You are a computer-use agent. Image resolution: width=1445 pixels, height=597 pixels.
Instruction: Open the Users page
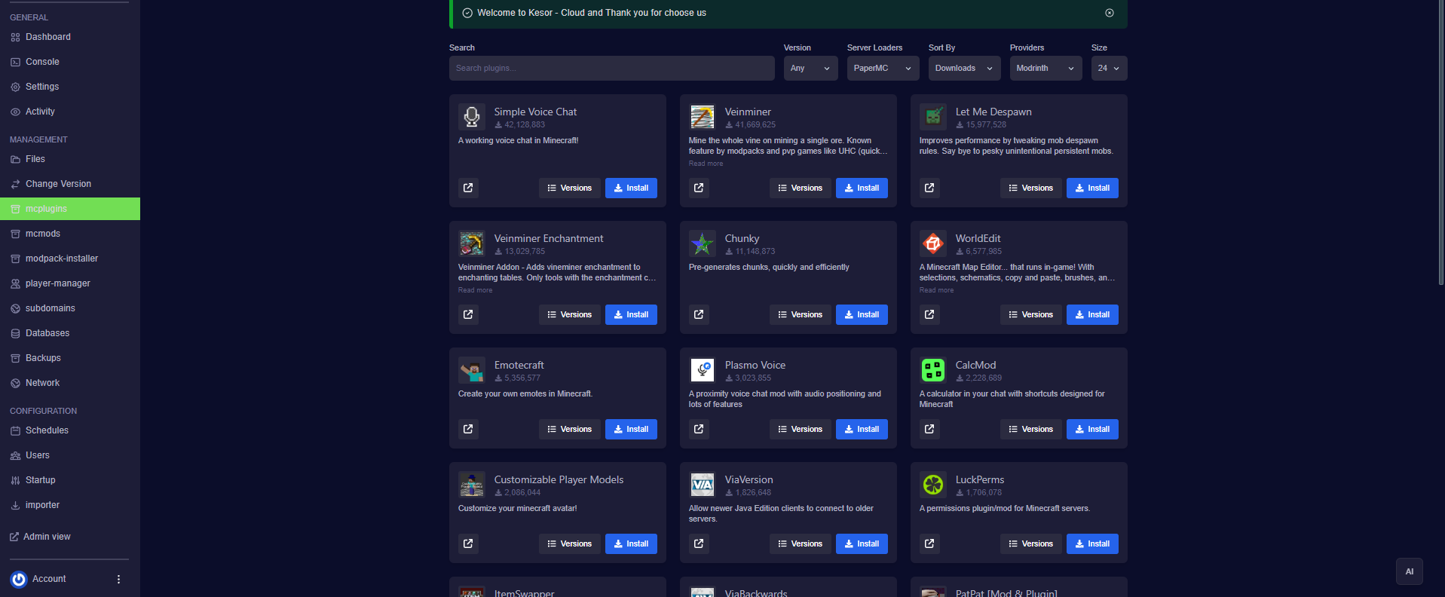coord(70,455)
